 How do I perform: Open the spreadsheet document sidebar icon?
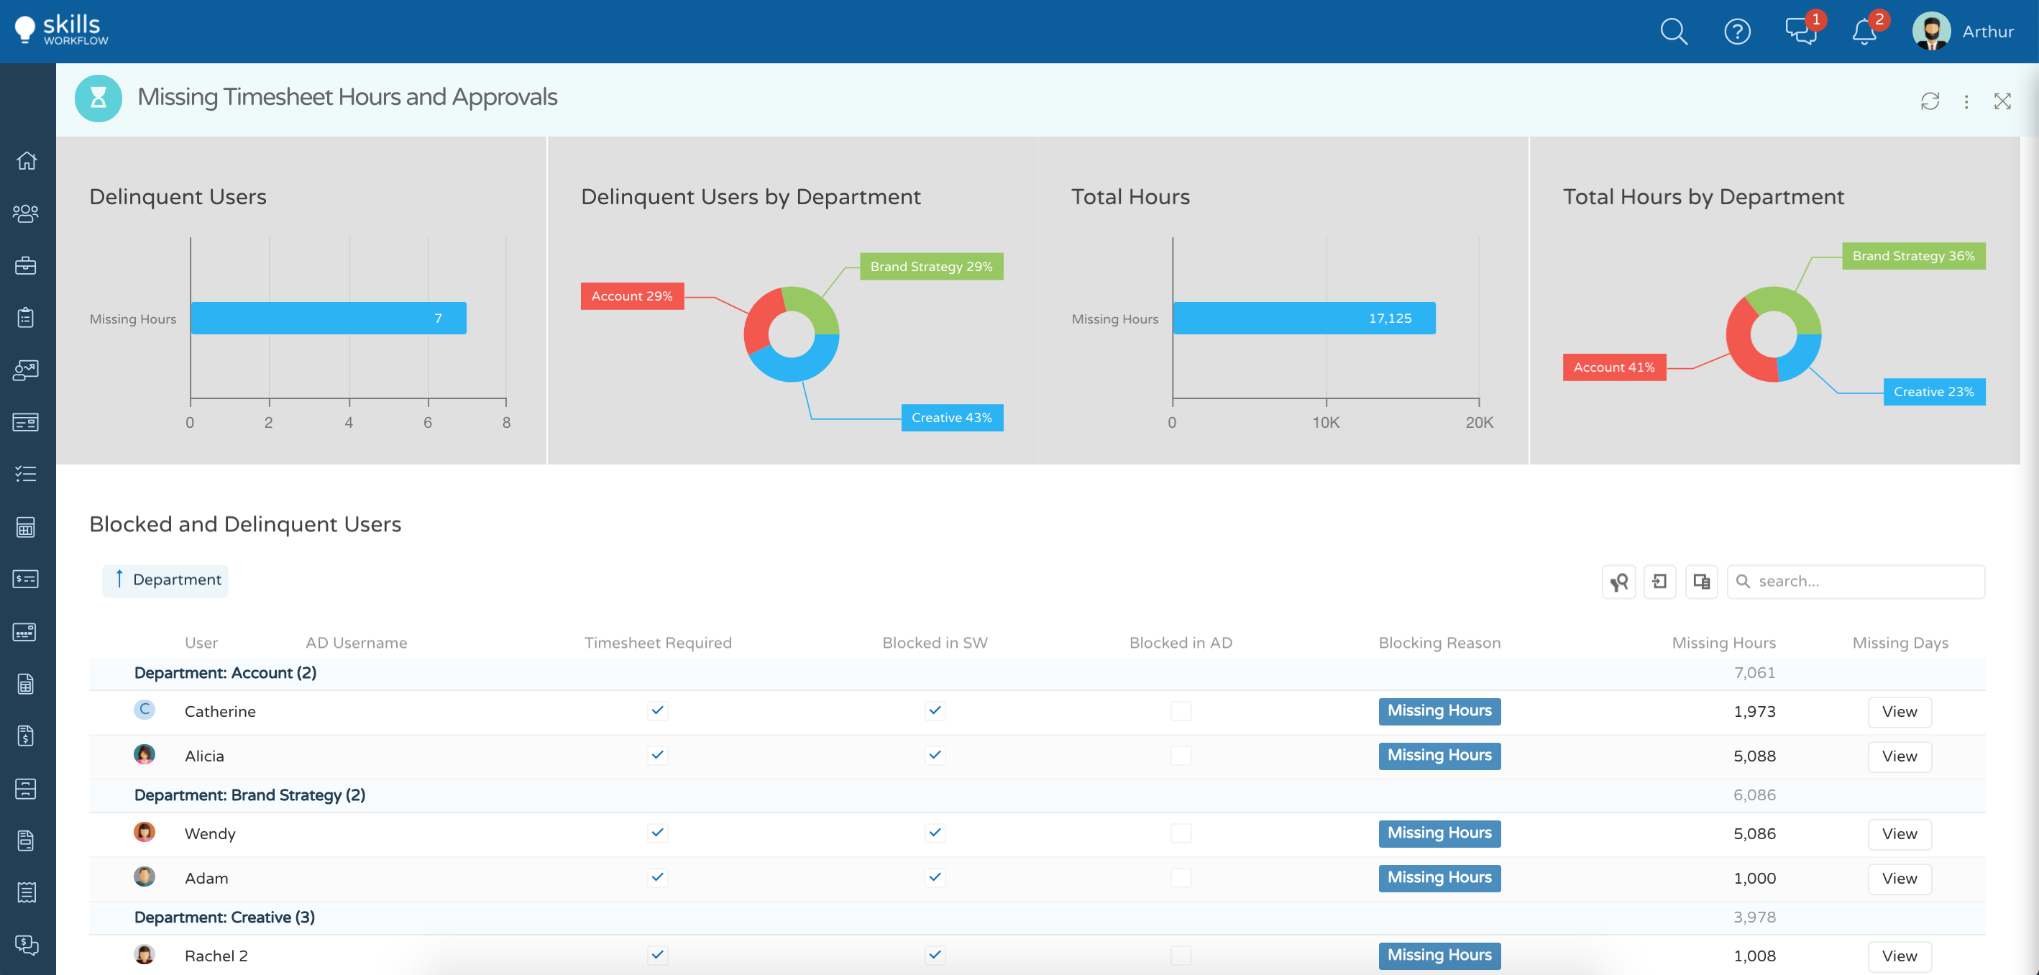[26, 684]
